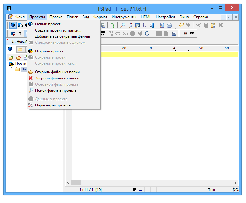The width and height of the screenshot is (246, 203).
Task: Choose Добавить все открытые файлы
Action: (64, 36)
